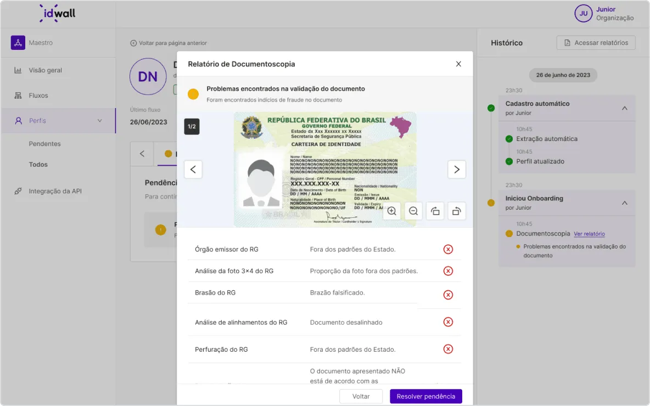
Task: Click the DN profile avatar
Action: click(x=148, y=77)
